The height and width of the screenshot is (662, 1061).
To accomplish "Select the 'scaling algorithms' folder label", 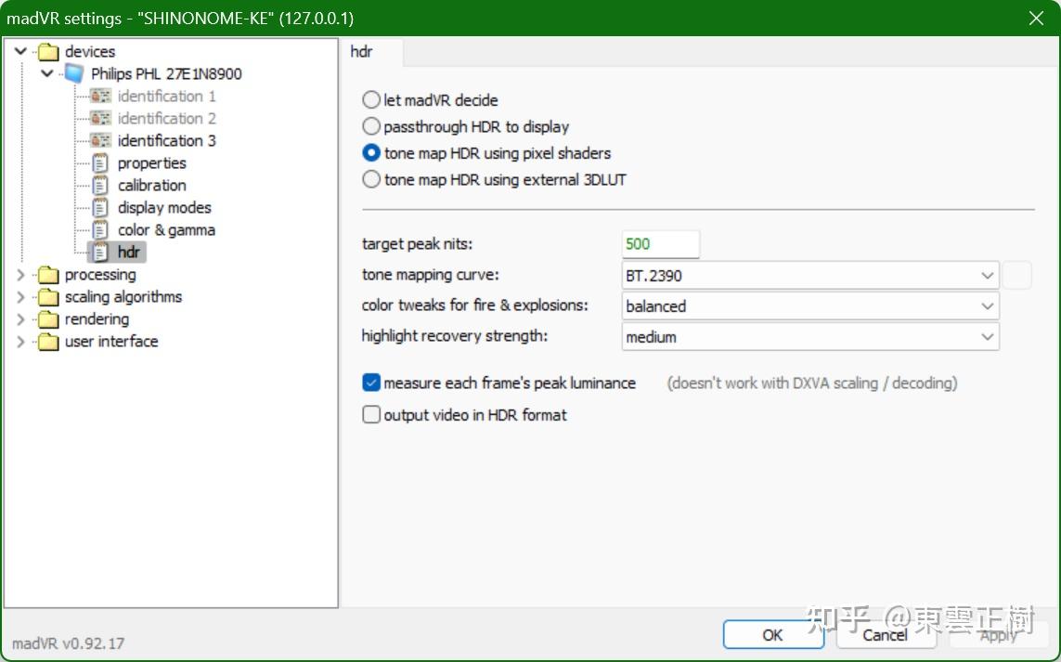I will point(123,297).
